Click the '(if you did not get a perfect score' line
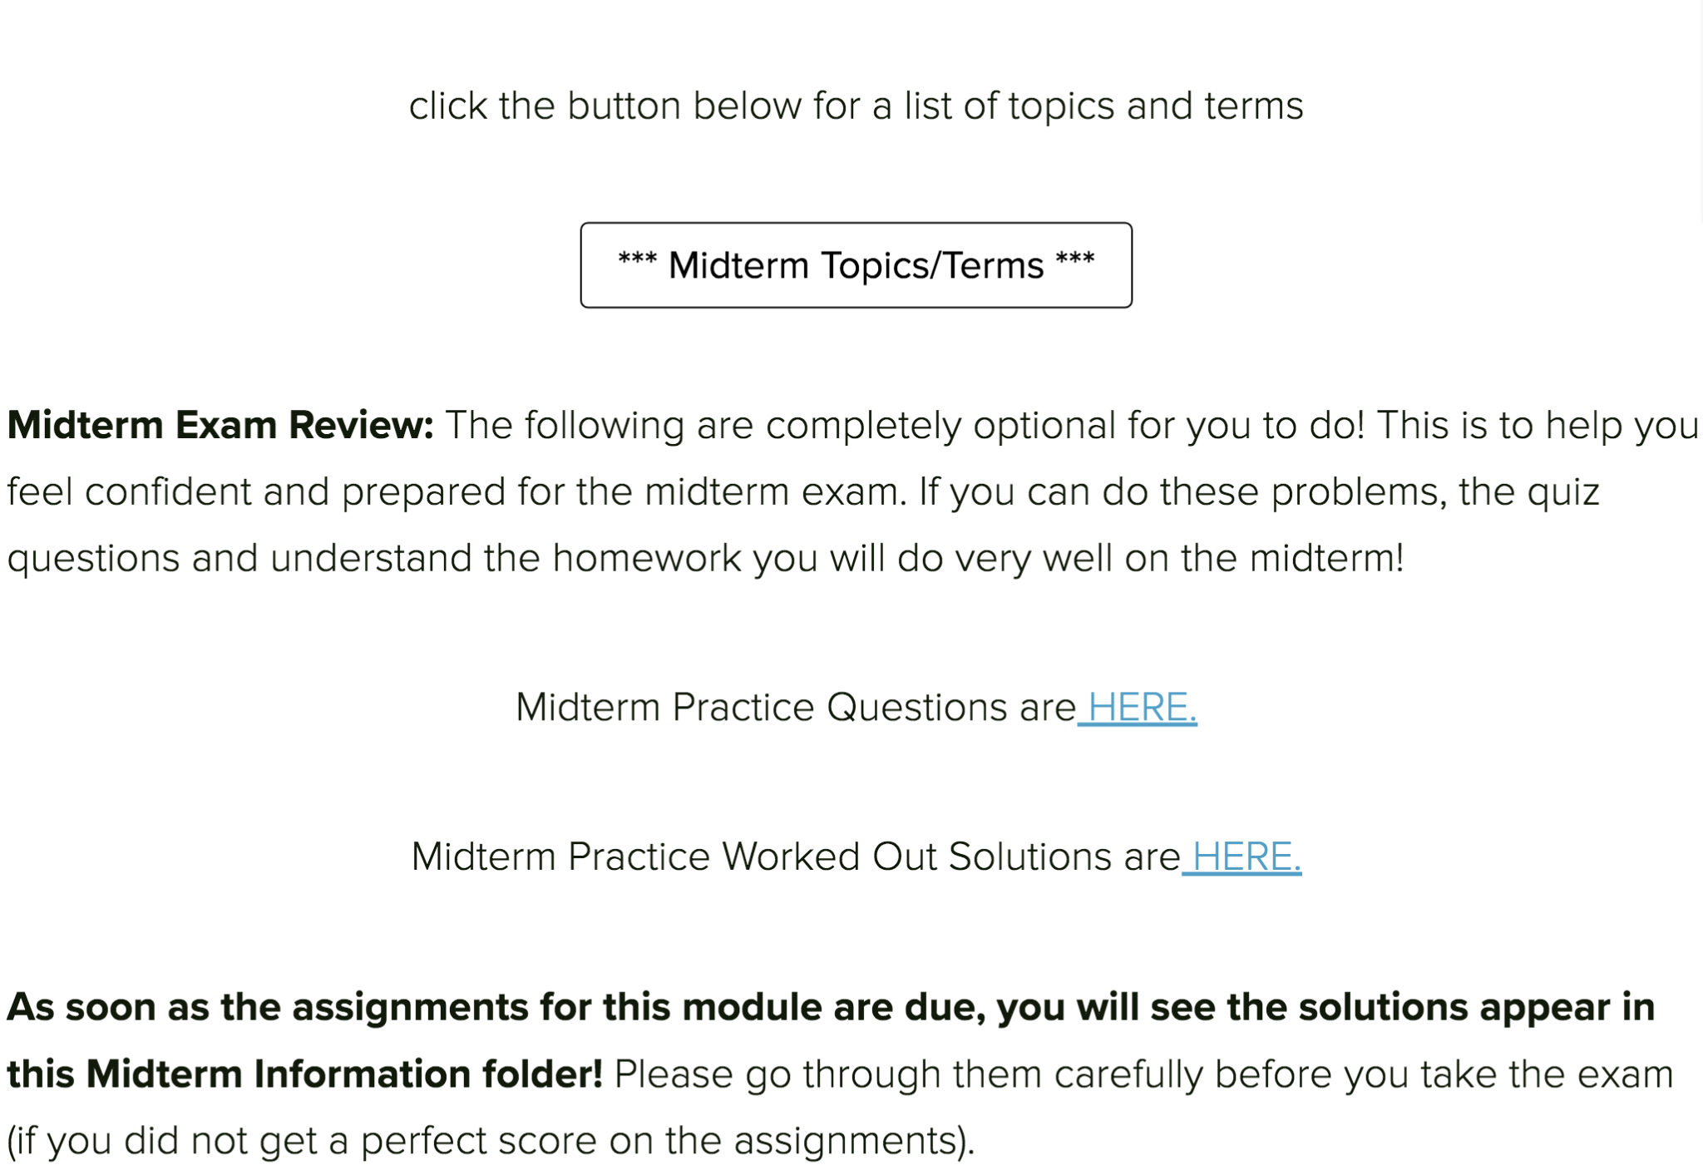Viewport: 1703px width, 1170px height. 491,1141
